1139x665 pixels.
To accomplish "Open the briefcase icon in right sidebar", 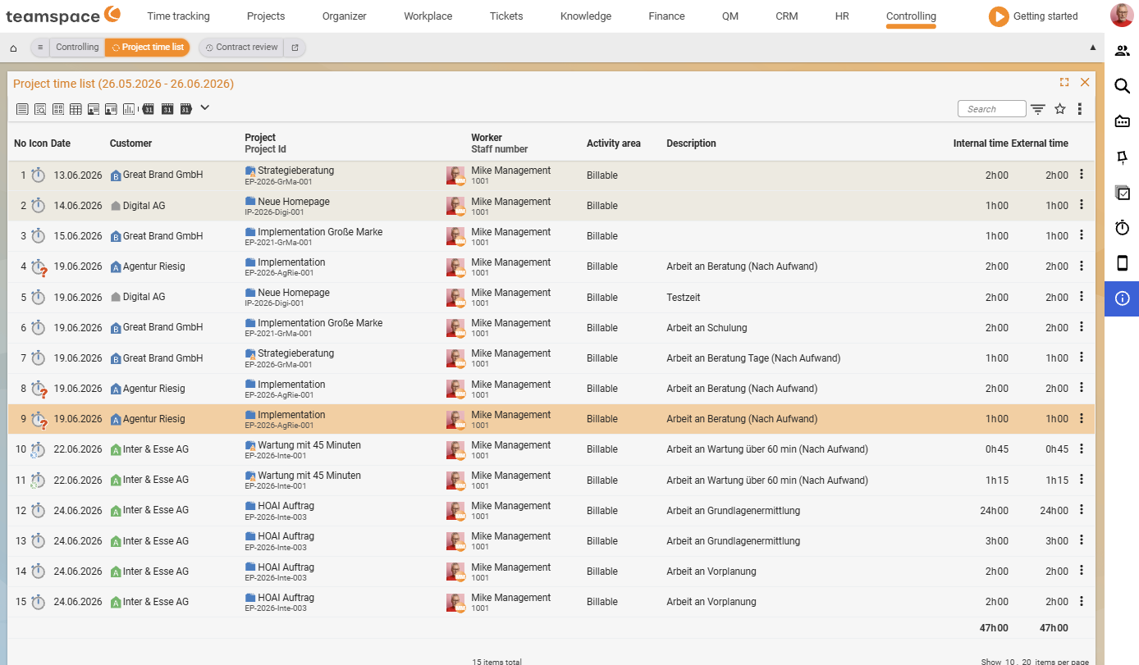I will pyautogui.click(x=1122, y=121).
